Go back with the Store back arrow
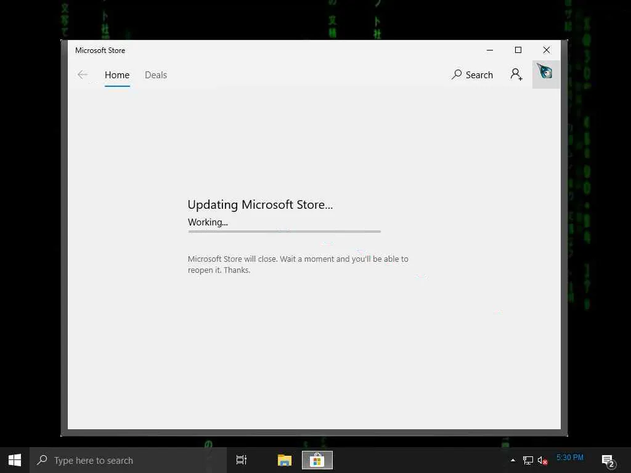This screenshot has height=473, width=631. [83, 75]
